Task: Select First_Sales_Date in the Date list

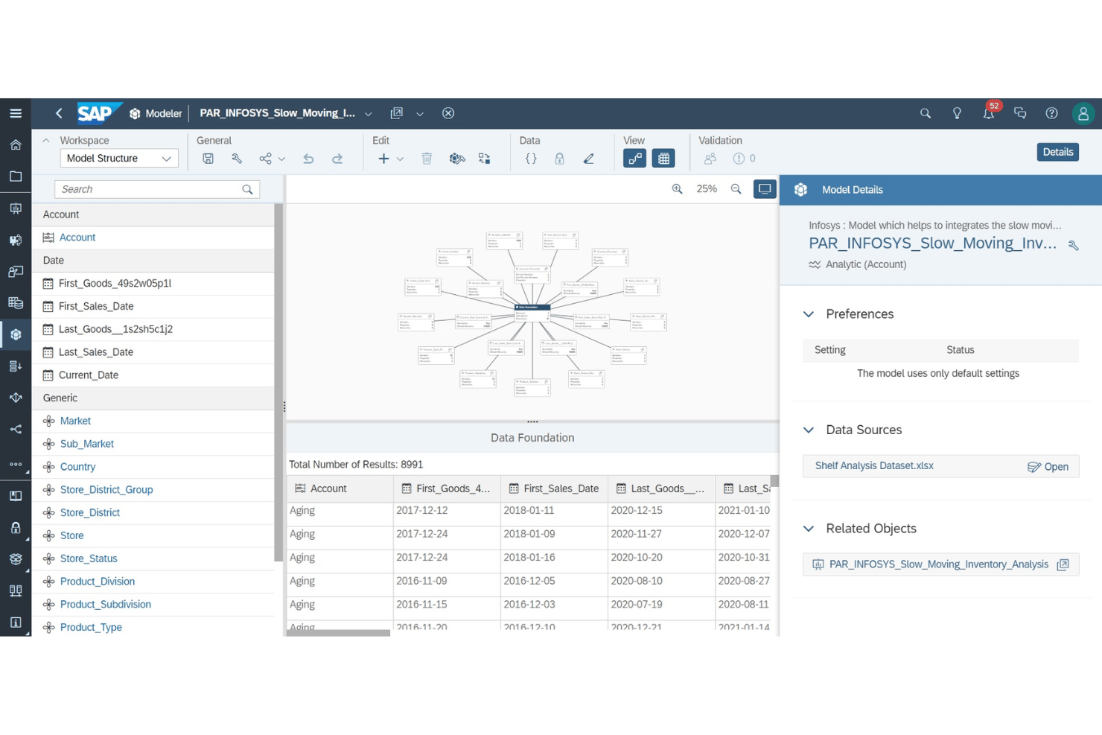Action: 96,306
